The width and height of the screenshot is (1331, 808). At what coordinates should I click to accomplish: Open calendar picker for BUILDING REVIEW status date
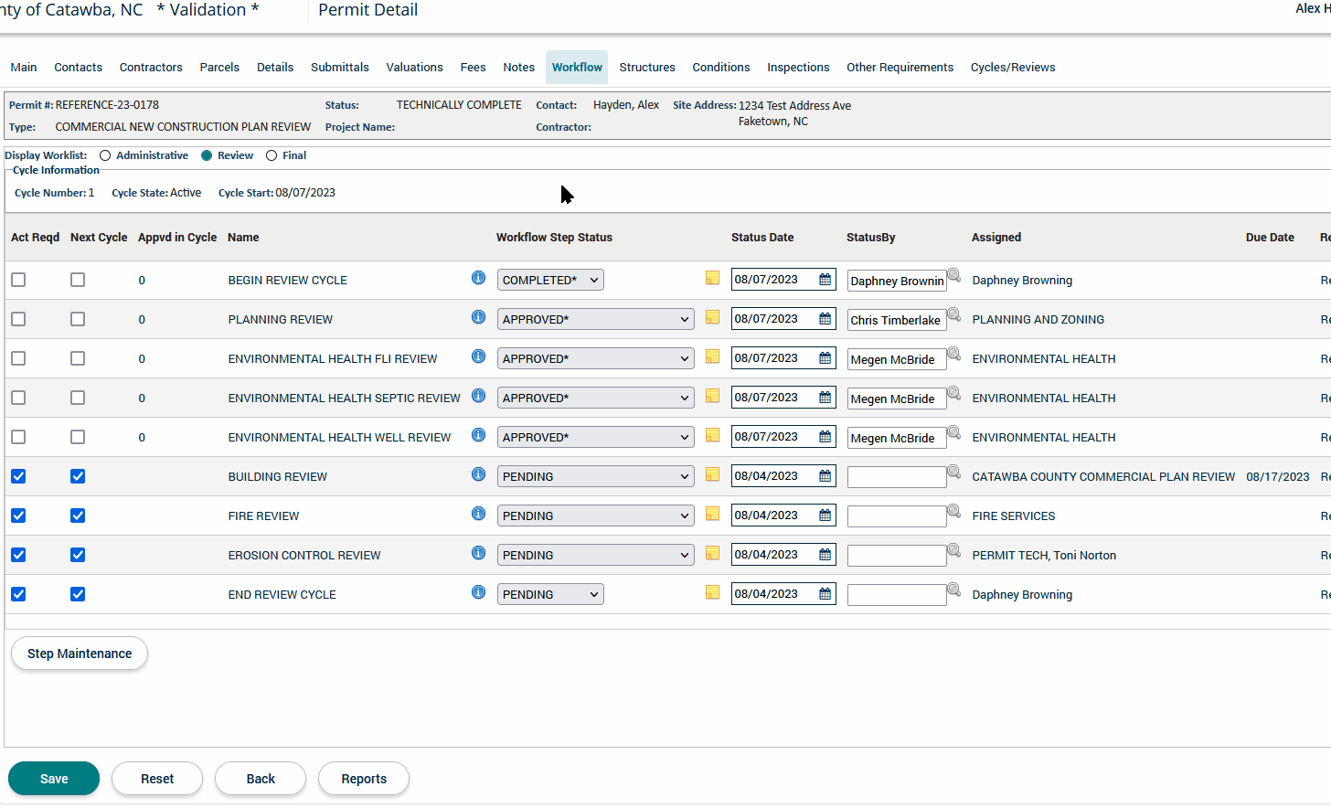(825, 476)
